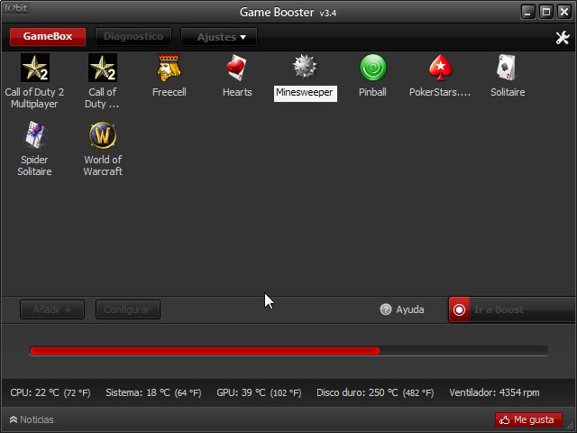Click the Ir a Boost button label
This screenshot has width=577, height=433.
(499, 309)
